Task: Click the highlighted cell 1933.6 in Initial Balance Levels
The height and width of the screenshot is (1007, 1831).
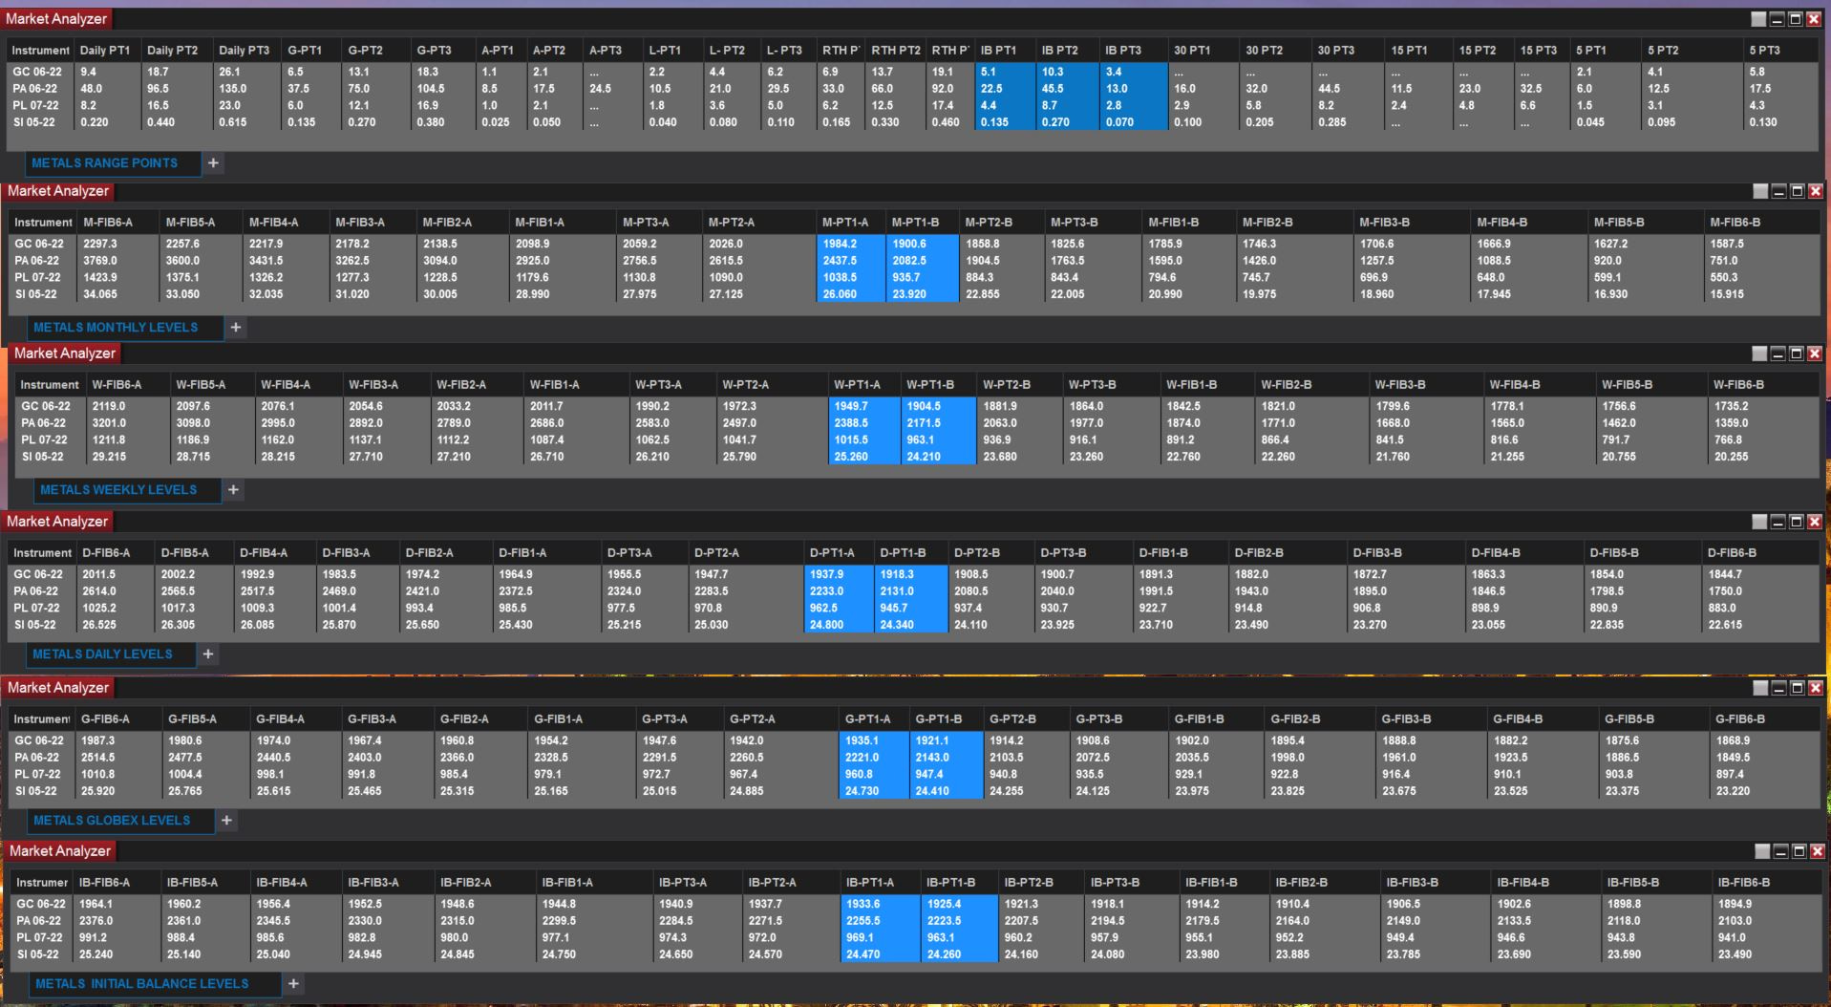Action: click(x=881, y=905)
